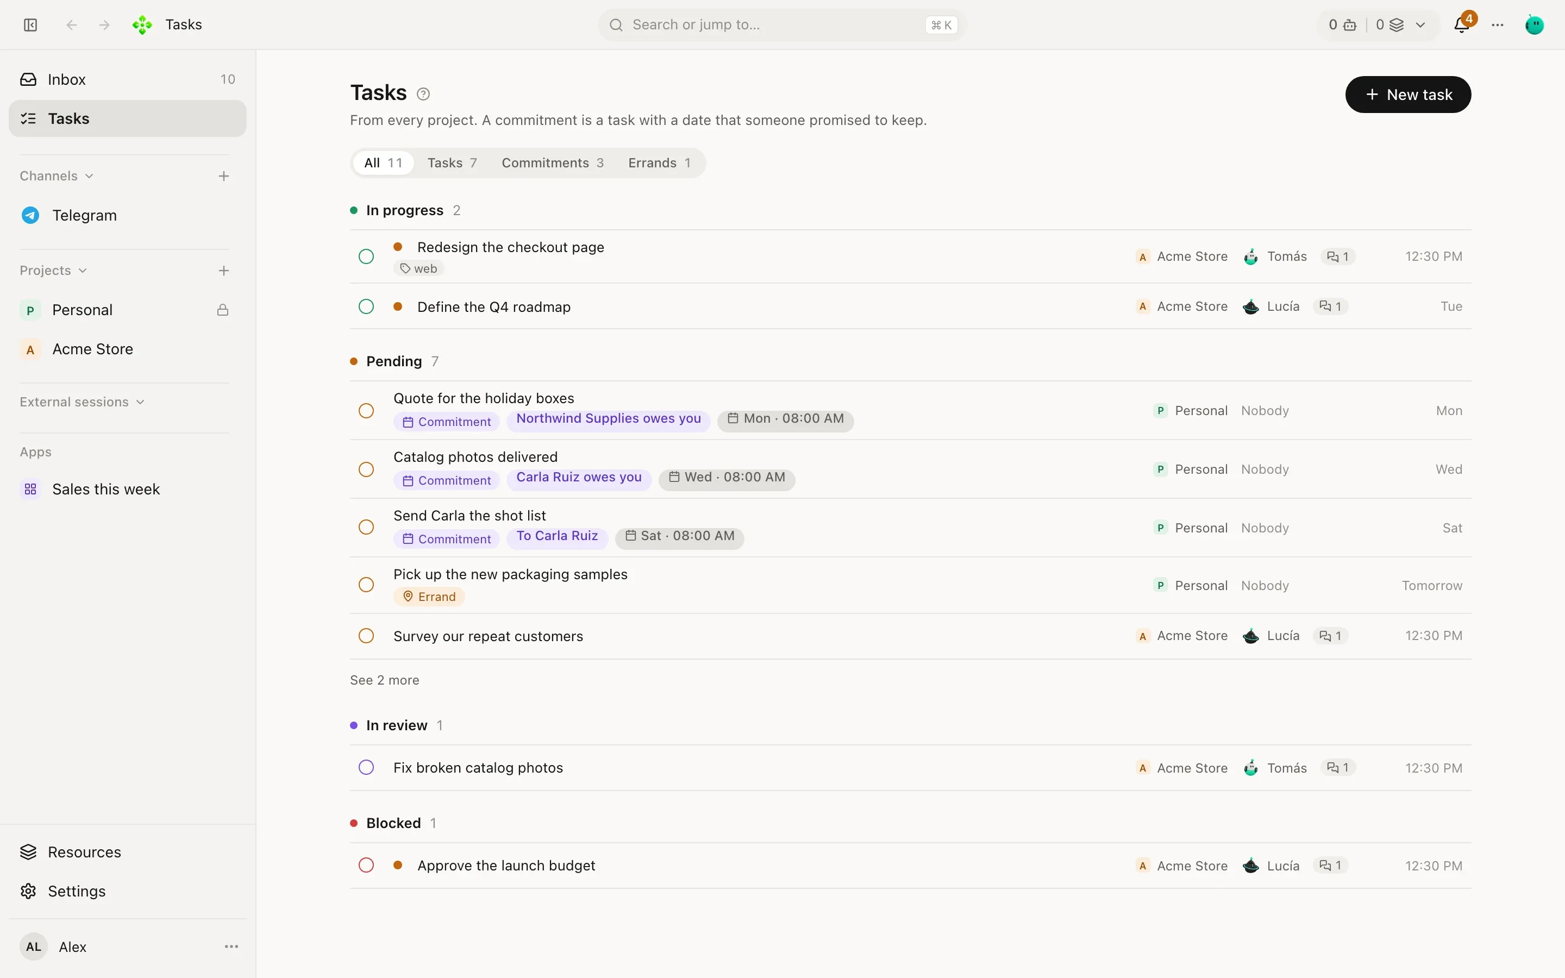Open the Inbox
Image resolution: width=1565 pixels, height=978 pixels.
pyautogui.click(x=127, y=79)
